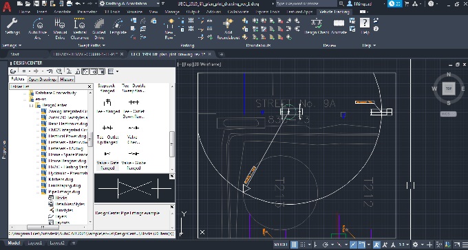Toggle Preview pane in DesignCenter toolbar

(x=94, y=71)
